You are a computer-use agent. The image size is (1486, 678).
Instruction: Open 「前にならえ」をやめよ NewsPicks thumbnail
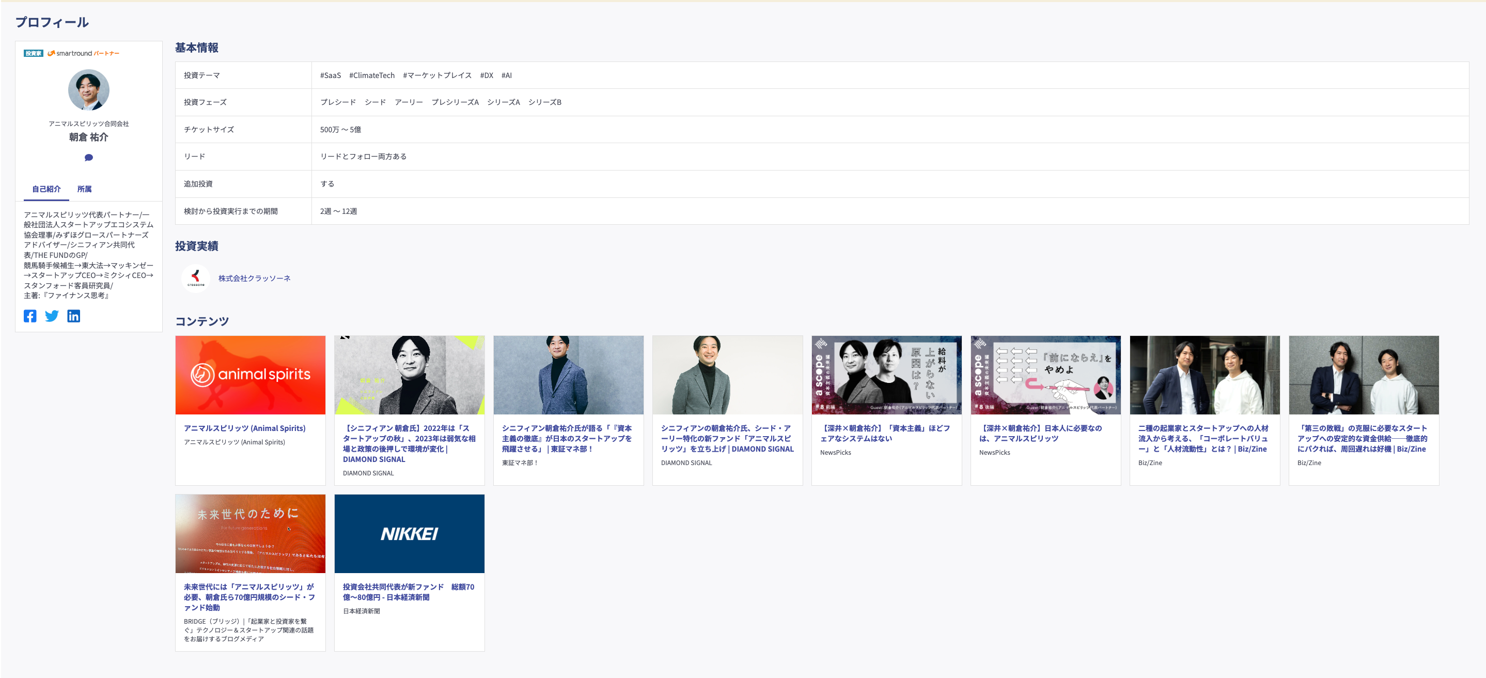point(1045,375)
